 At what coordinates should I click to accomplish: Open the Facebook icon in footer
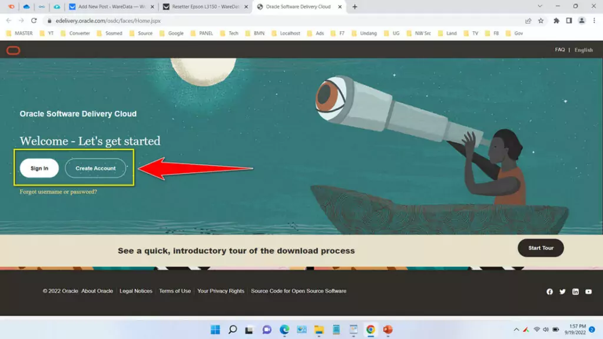[549, 292]
